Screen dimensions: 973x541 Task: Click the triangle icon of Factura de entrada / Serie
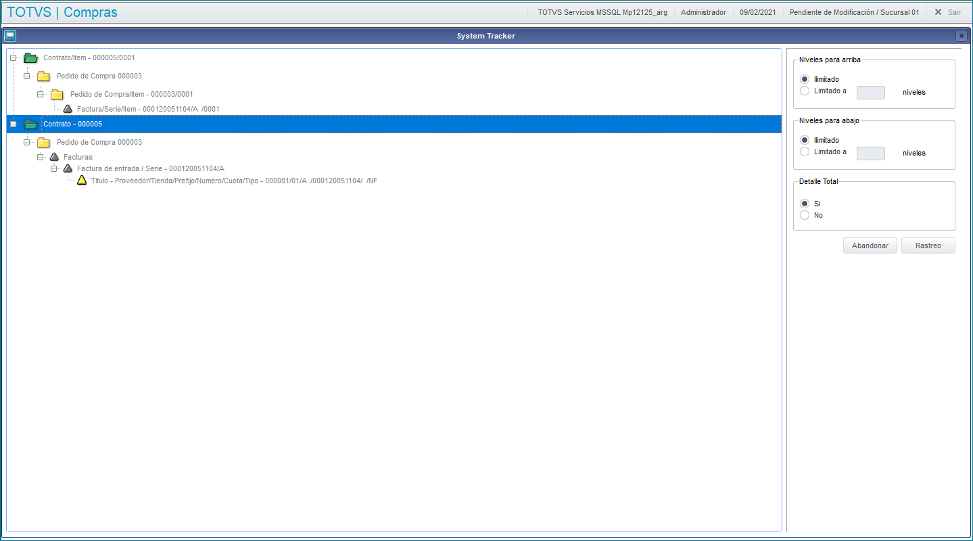point(68,168)
